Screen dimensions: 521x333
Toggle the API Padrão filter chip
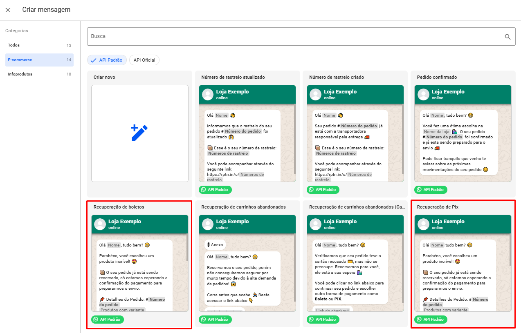107,60
